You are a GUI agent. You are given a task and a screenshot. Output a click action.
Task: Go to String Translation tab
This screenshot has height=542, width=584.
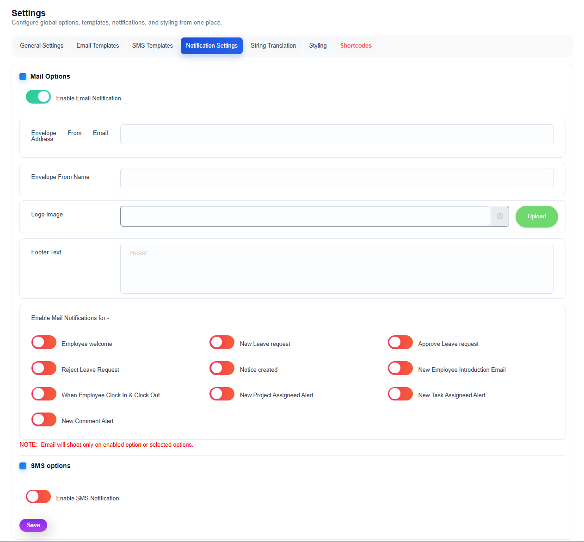click(x=273, y=46)
